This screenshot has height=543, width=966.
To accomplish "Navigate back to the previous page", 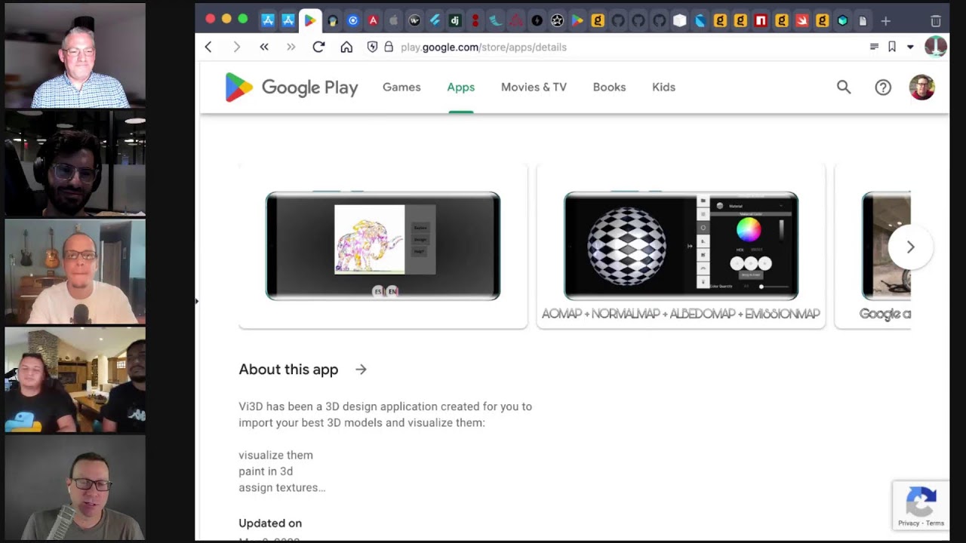I will click(208, 47).
